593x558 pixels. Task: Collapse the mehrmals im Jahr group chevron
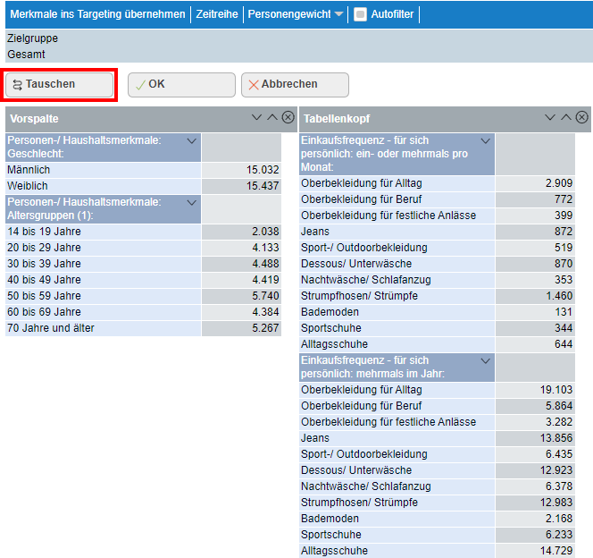tap(485, 360)
